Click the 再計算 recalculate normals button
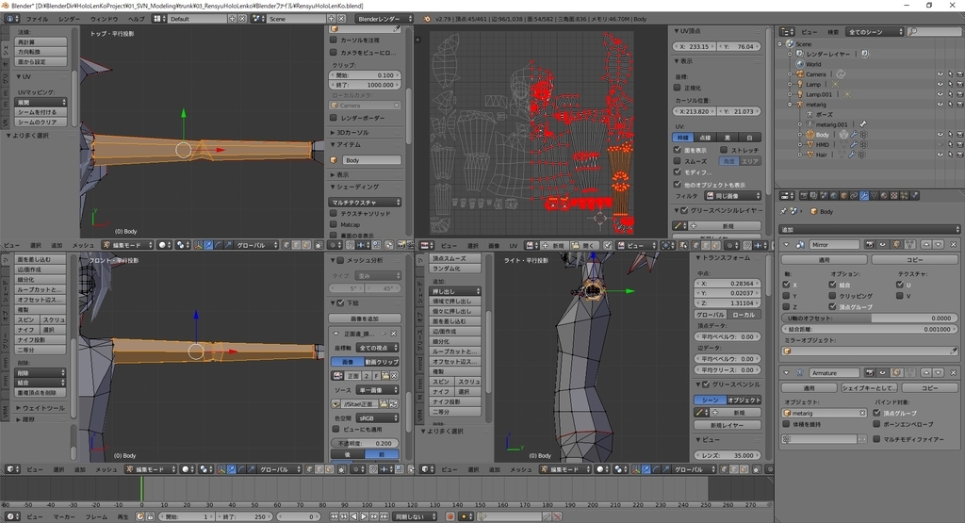Image resolution: width=965 pixels, height=523 pixels. pyautogui.click(x=41, y=41)
